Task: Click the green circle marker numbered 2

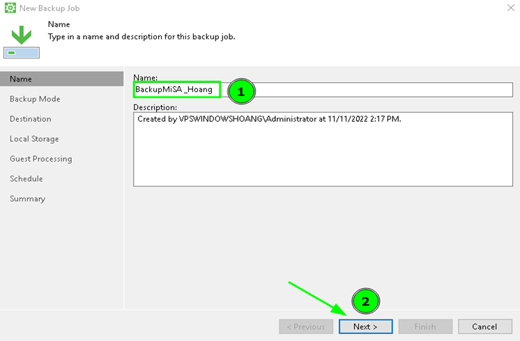Action: [367, 301]
